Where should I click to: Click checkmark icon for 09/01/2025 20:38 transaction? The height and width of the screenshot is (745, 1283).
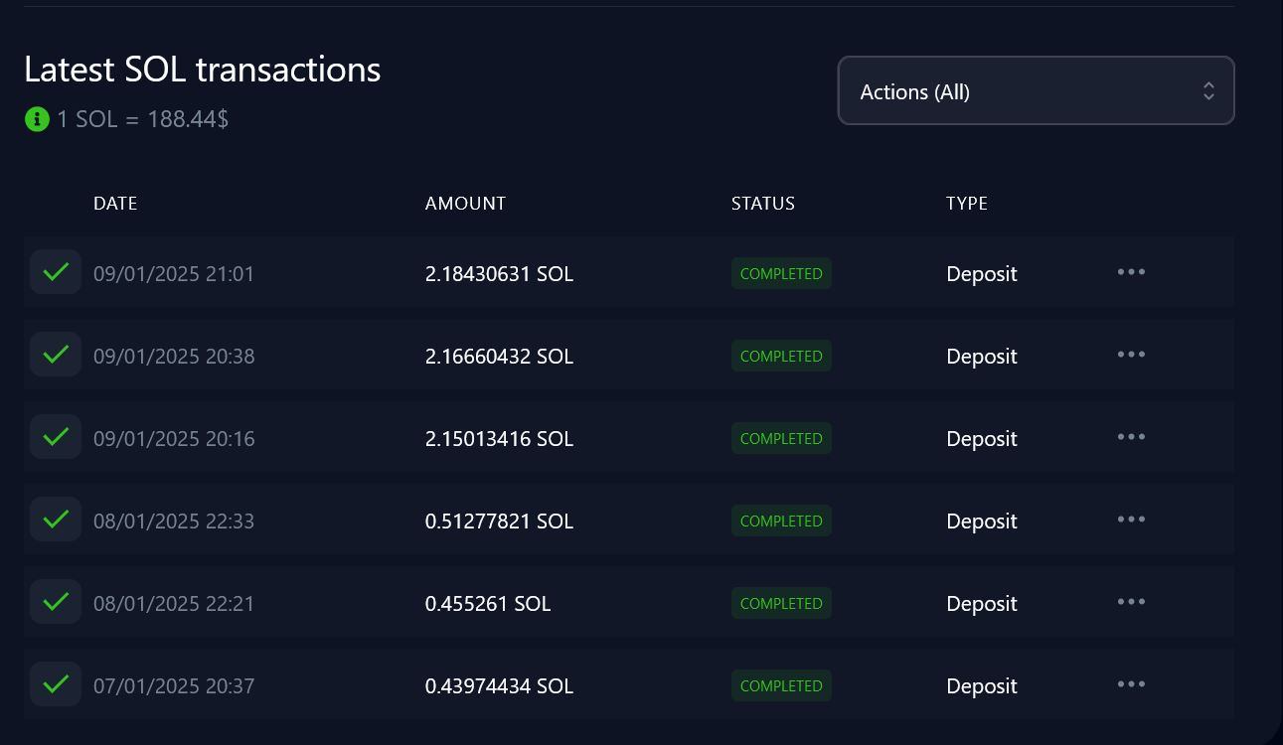tap(56, 355)
